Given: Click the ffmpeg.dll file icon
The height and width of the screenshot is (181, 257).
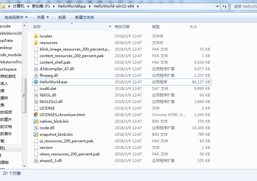Looking at the screenshot, I should [36, 75].
